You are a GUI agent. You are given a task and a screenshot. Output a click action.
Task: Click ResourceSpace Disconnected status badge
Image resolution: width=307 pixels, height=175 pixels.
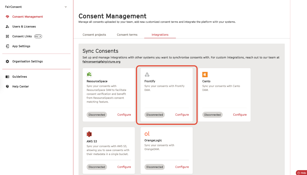97,115
